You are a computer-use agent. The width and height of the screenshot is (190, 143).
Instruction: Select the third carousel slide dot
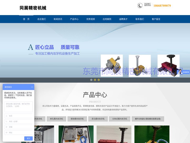(x=99, y=80)
